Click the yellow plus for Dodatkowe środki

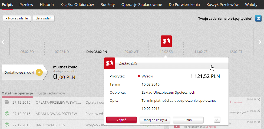(x=39, y=72)
